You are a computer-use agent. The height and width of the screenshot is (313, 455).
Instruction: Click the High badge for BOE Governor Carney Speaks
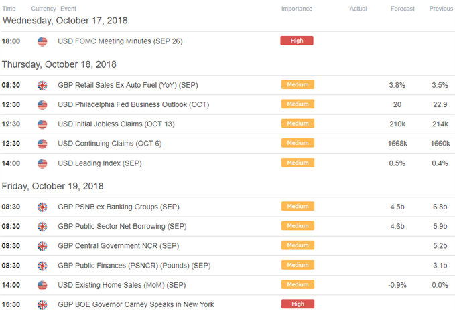298,304
